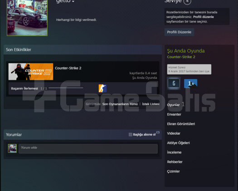238x191 pixels.
Task: Click the Yorum ekle comment field
Action: pos(88,149)
